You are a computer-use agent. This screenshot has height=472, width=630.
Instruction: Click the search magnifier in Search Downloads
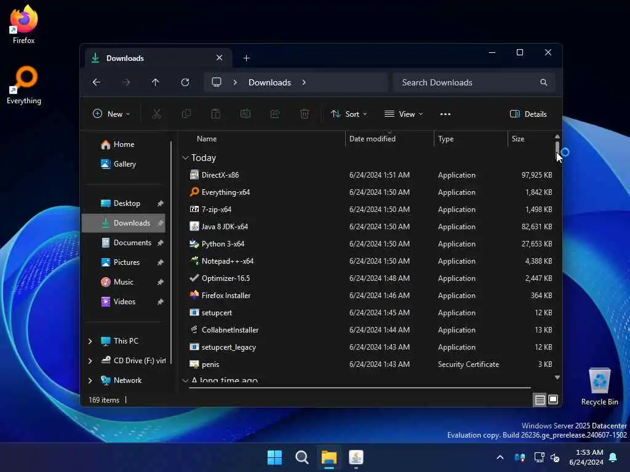point(544,82)
